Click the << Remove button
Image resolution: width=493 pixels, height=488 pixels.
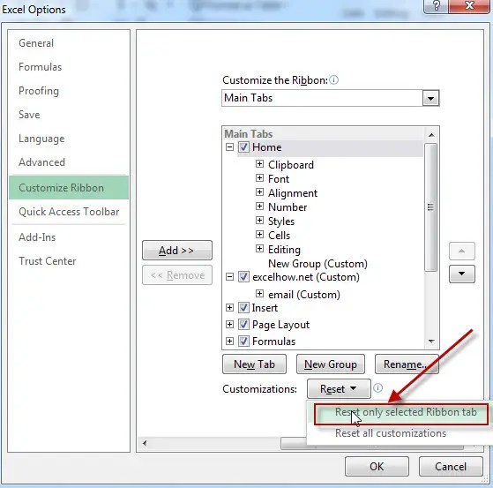pyautogui.click(x=177, y=275)
